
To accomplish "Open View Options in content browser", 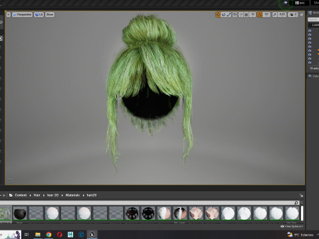I will pyautogui.click(x=292, y=226).
